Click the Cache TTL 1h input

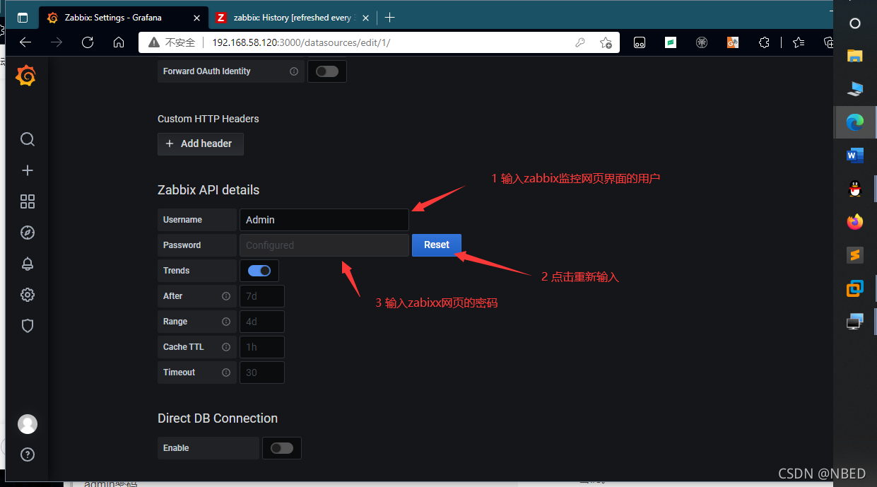coord(262,347)
